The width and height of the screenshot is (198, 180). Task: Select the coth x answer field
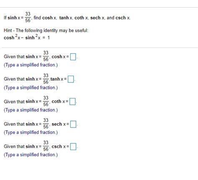click(73, 101)
